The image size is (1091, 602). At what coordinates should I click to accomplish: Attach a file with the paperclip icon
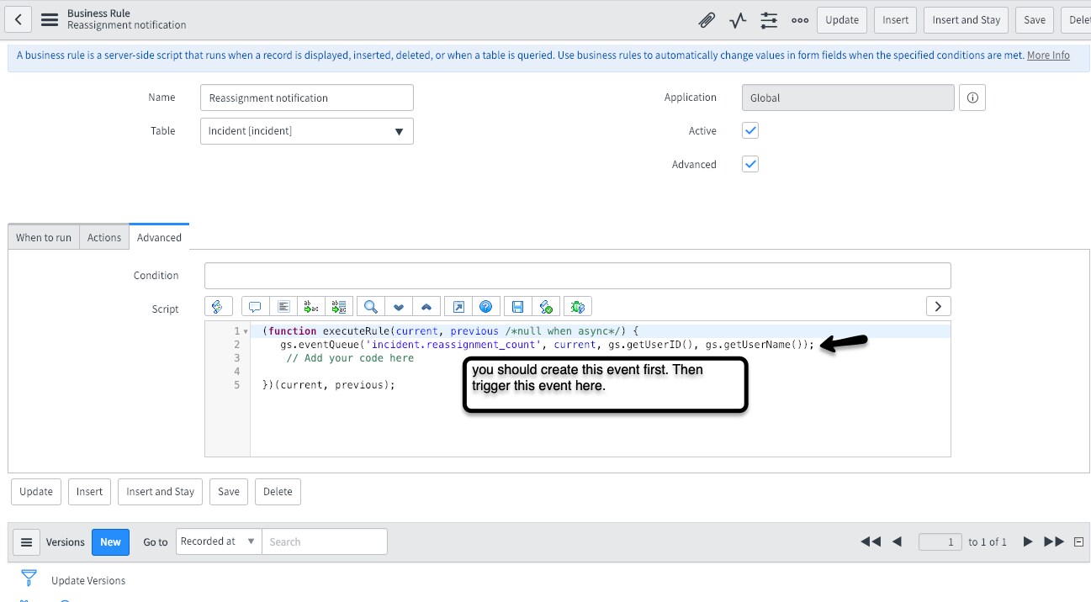click(x=706, y=19)
